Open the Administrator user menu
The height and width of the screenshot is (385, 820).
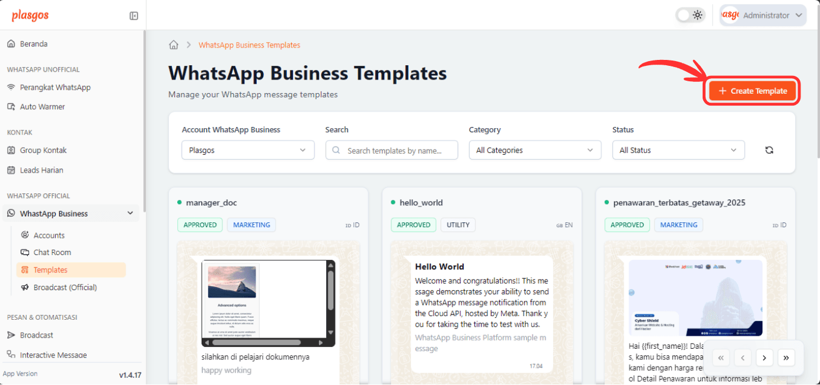pyautogui.click(x=763, y=15)
